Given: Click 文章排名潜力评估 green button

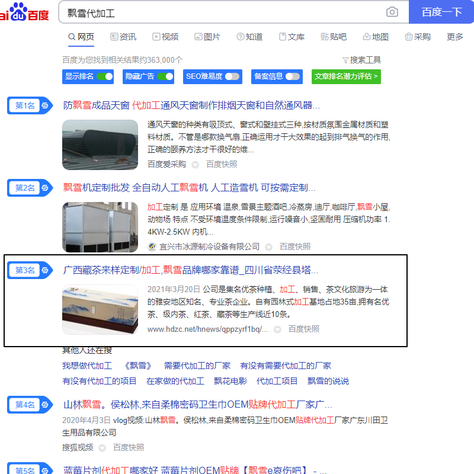Looking at the screenshot, I should (346, 76).
